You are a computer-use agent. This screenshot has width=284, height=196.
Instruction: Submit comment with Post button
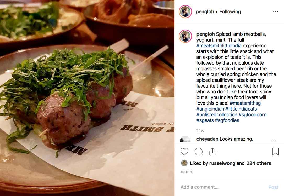point(273,187)
